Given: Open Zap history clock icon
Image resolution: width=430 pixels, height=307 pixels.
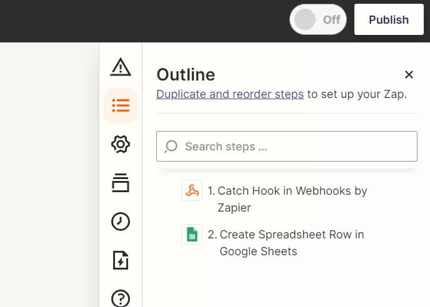Looking at the screenshot, I should click(x=121, y=222).
